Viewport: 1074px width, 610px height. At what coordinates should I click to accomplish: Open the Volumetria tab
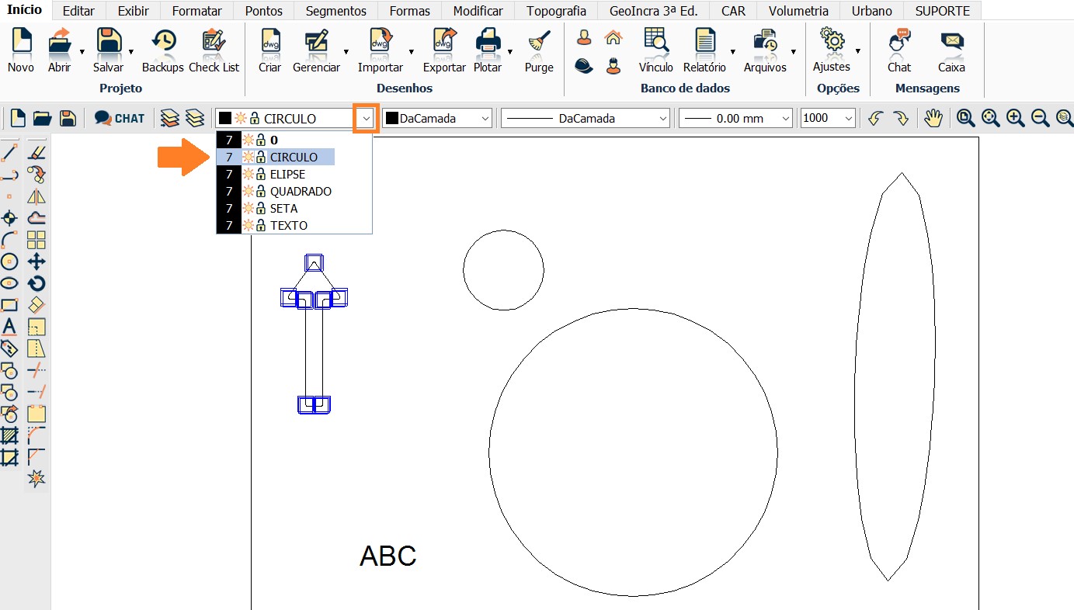[x=798, y=11]
